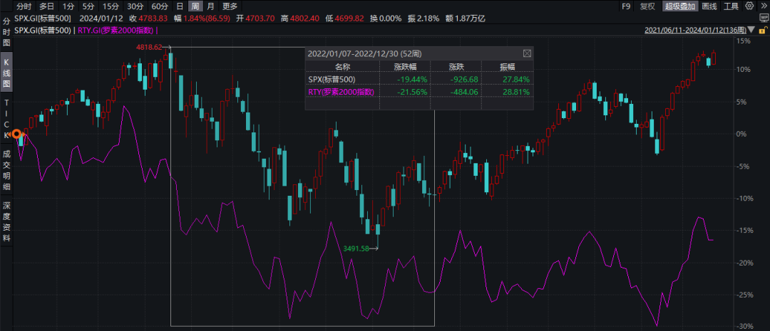Switch to the 60分 interval
Screen dimensions: 770x331
[x=158, y=6]
